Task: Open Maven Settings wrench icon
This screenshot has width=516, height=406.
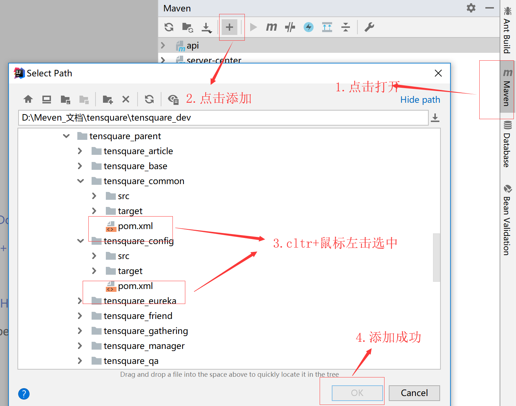Action: [369, 27]
